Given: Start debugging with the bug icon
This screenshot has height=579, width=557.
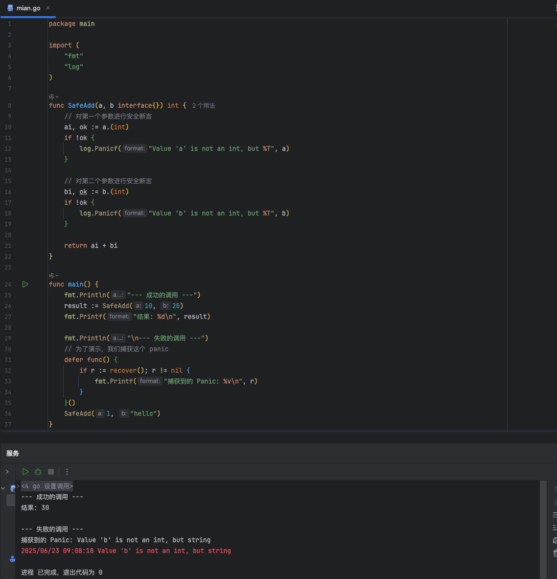Looking at the screenshot, I should 38,472.
